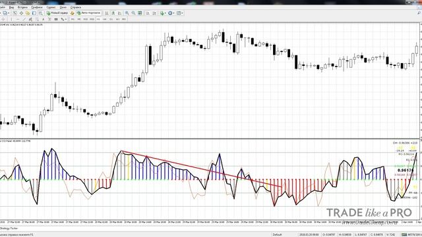Select the Arrows objects icon
The width and height of the screenshot is (422, 237).
[62, 19]
